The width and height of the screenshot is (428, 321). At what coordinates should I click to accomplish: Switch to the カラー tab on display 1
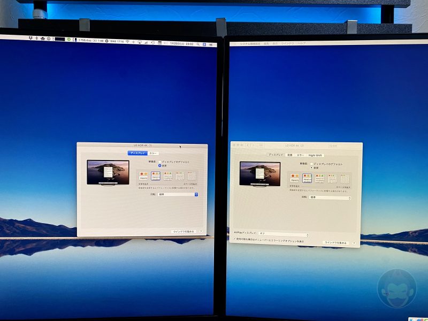pyautogui.click(x=153, y=152)
